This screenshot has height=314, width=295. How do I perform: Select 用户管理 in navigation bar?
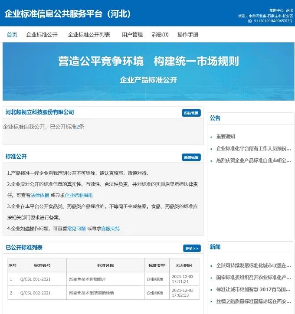point(132,35)
